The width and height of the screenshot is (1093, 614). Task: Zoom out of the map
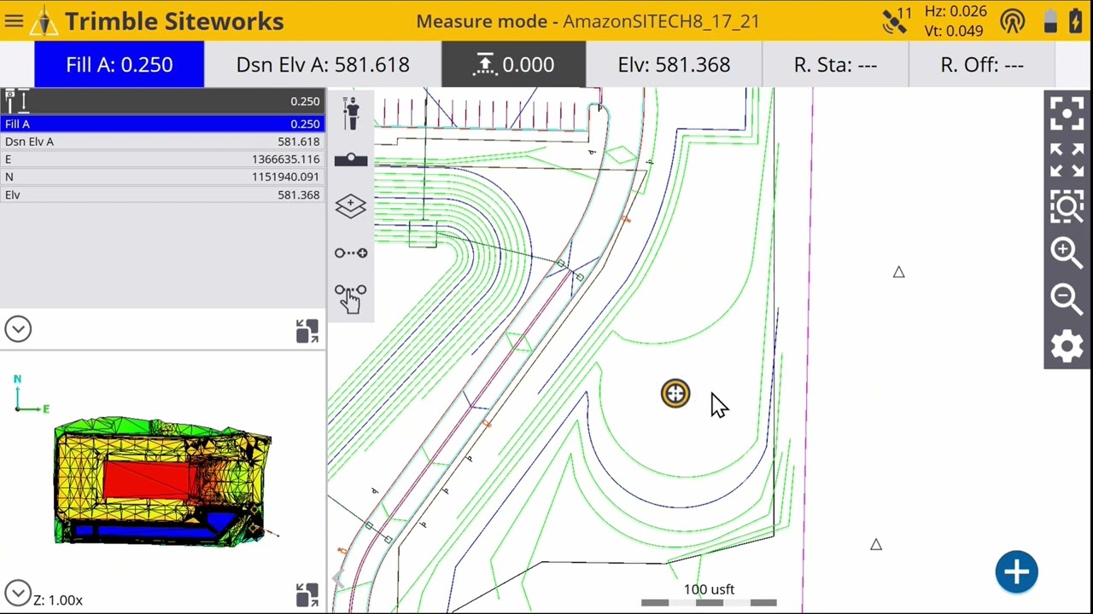1067,298
